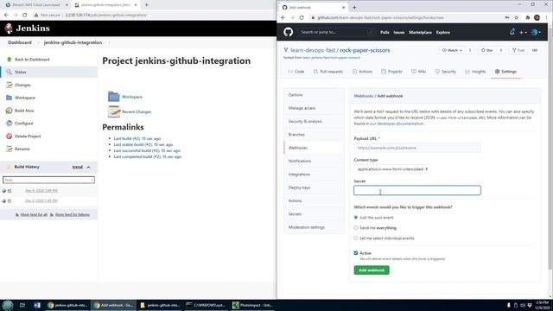
Task: Click Rename in Jenkins sidebar
Action: (x=22, y=149)
